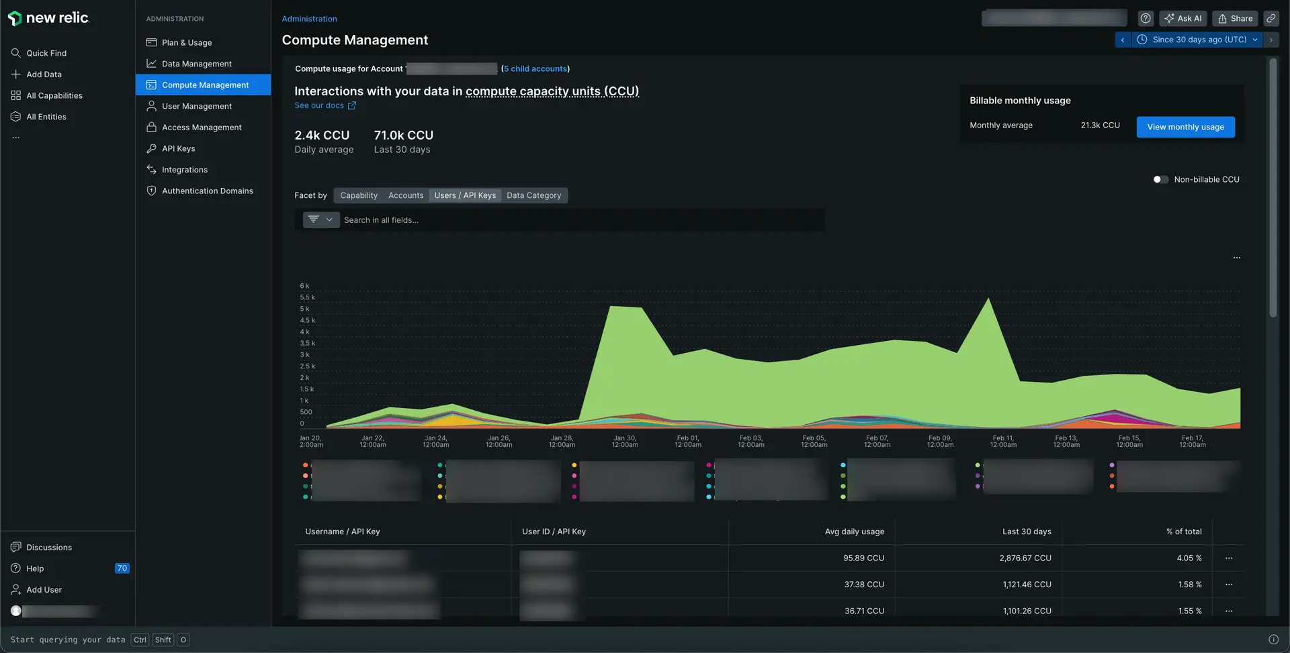Follow the See our docs link

click(x=319, y=105)
